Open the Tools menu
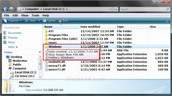The height and width of the screenshot is (96, 172). [35, 15]
